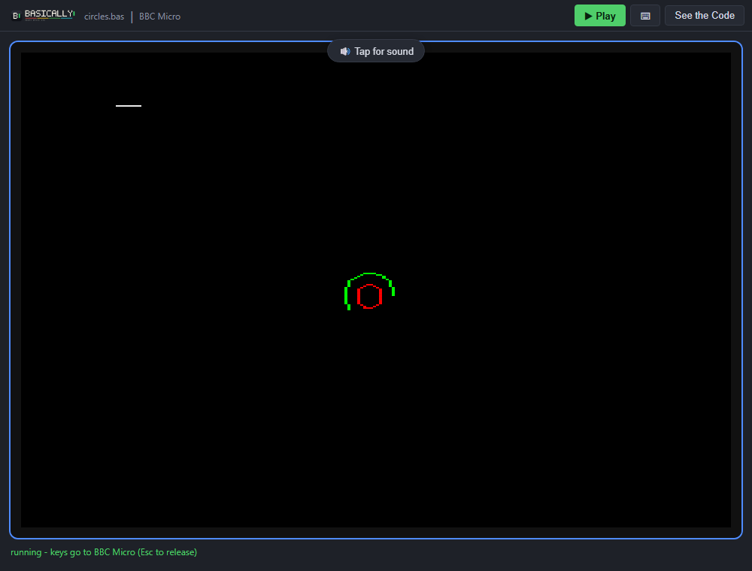Click the BBC Micro label
This screenshot has height=571, width=752.
[159, 17]
